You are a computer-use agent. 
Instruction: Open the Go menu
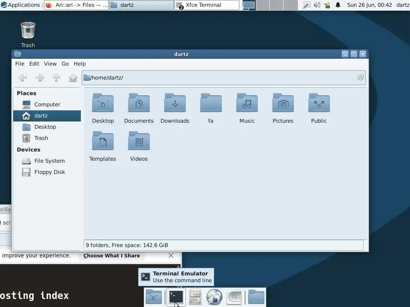[65, 64]
